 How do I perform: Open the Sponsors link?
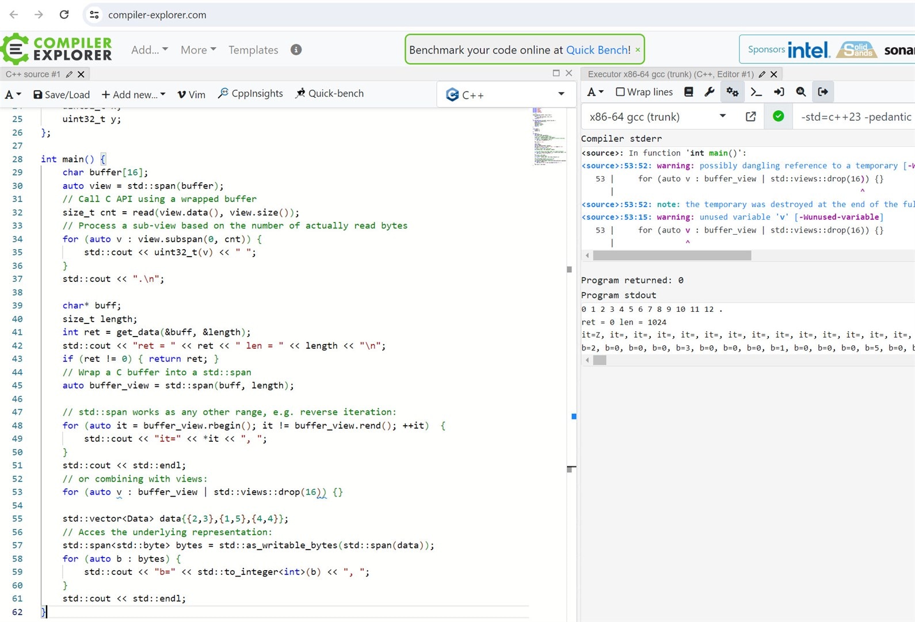(766, 49)
